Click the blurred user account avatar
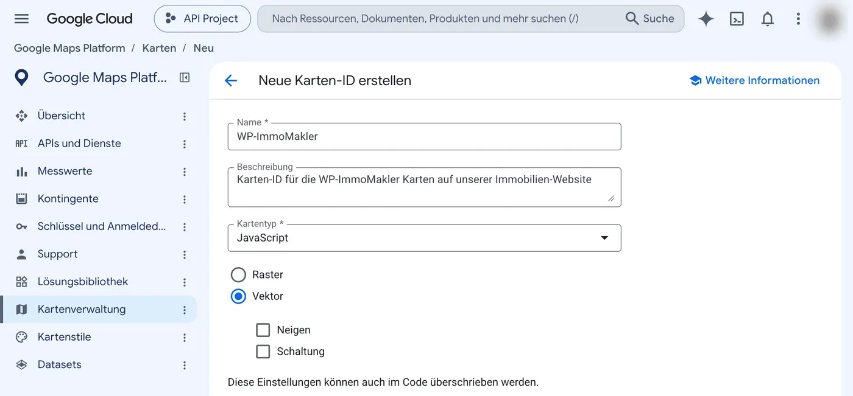The width and height of the screenshot is (853, 396). tap(829, 20)
